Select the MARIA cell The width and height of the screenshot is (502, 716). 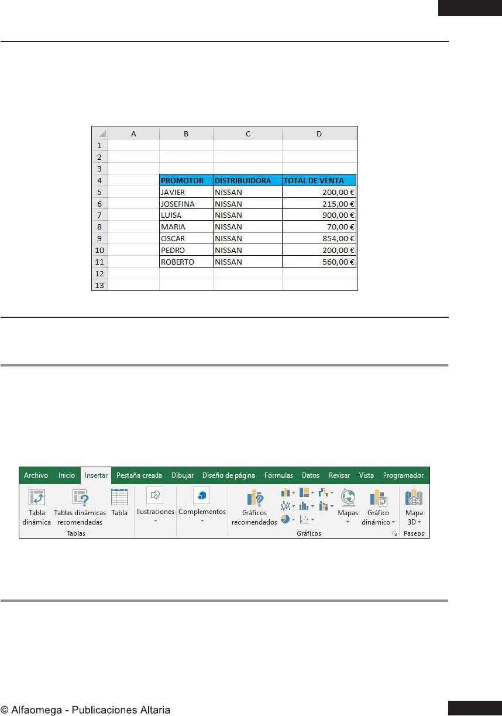pos(186,227)
